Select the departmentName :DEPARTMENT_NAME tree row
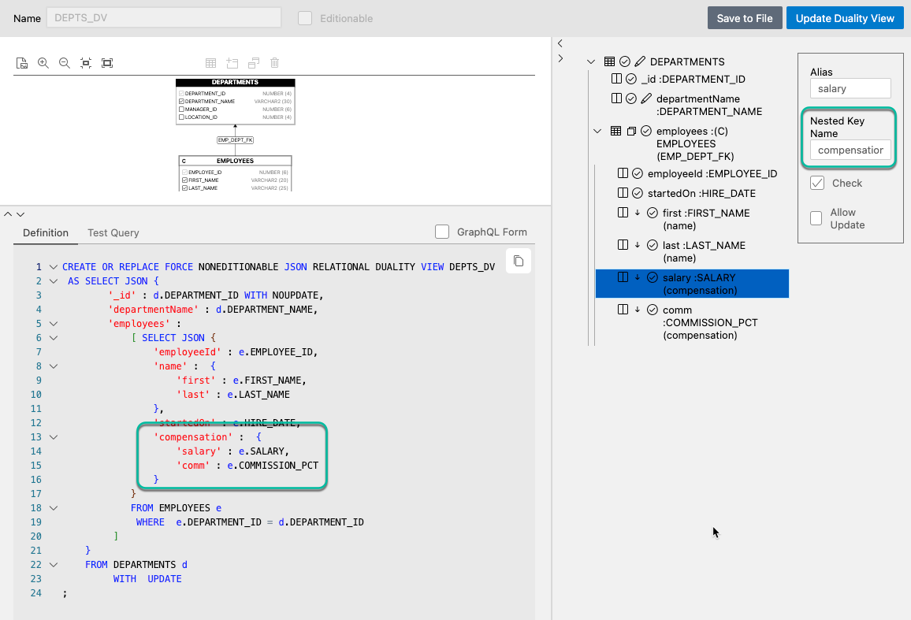 (x=689, y=106)
